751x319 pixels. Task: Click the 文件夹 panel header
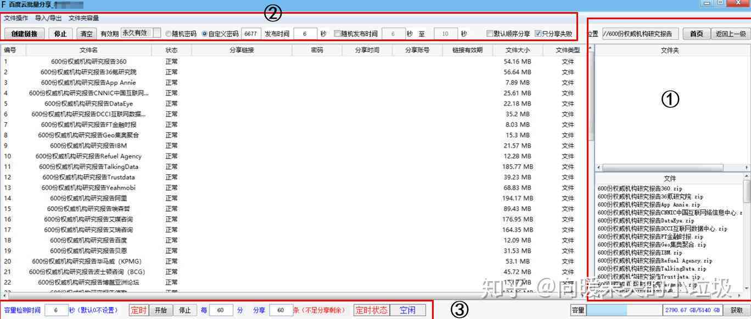(670, 50)
